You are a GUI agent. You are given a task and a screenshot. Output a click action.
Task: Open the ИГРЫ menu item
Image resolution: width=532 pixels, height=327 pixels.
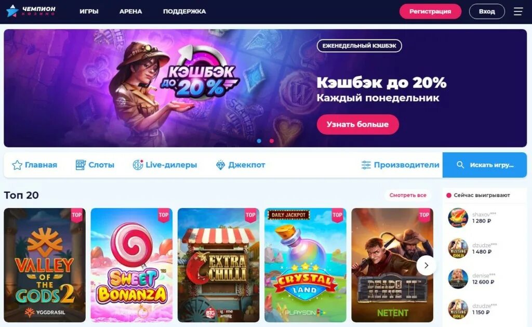coord(89,11)
